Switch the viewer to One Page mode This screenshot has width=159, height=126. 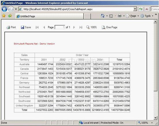(110, 27)
